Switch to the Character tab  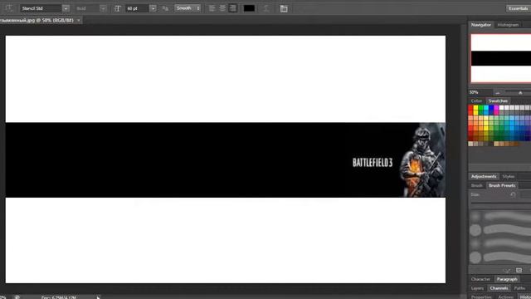[480, 279]
